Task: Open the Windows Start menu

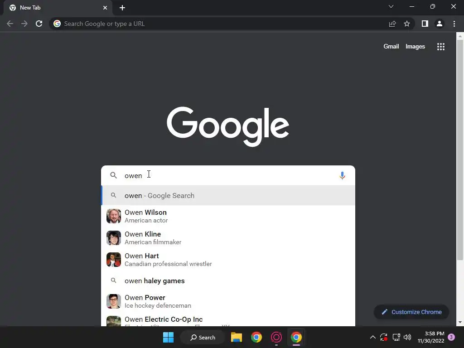Action: pos(169,337)
